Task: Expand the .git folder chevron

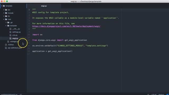Action: point(6,22)
